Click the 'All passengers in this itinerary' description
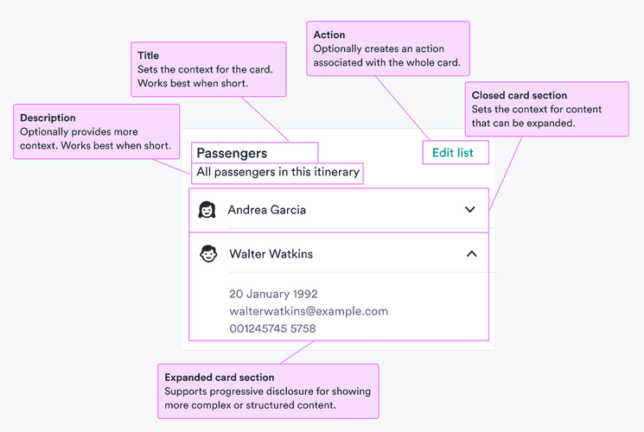Screen dimensions: 644x432 [277, 173]
